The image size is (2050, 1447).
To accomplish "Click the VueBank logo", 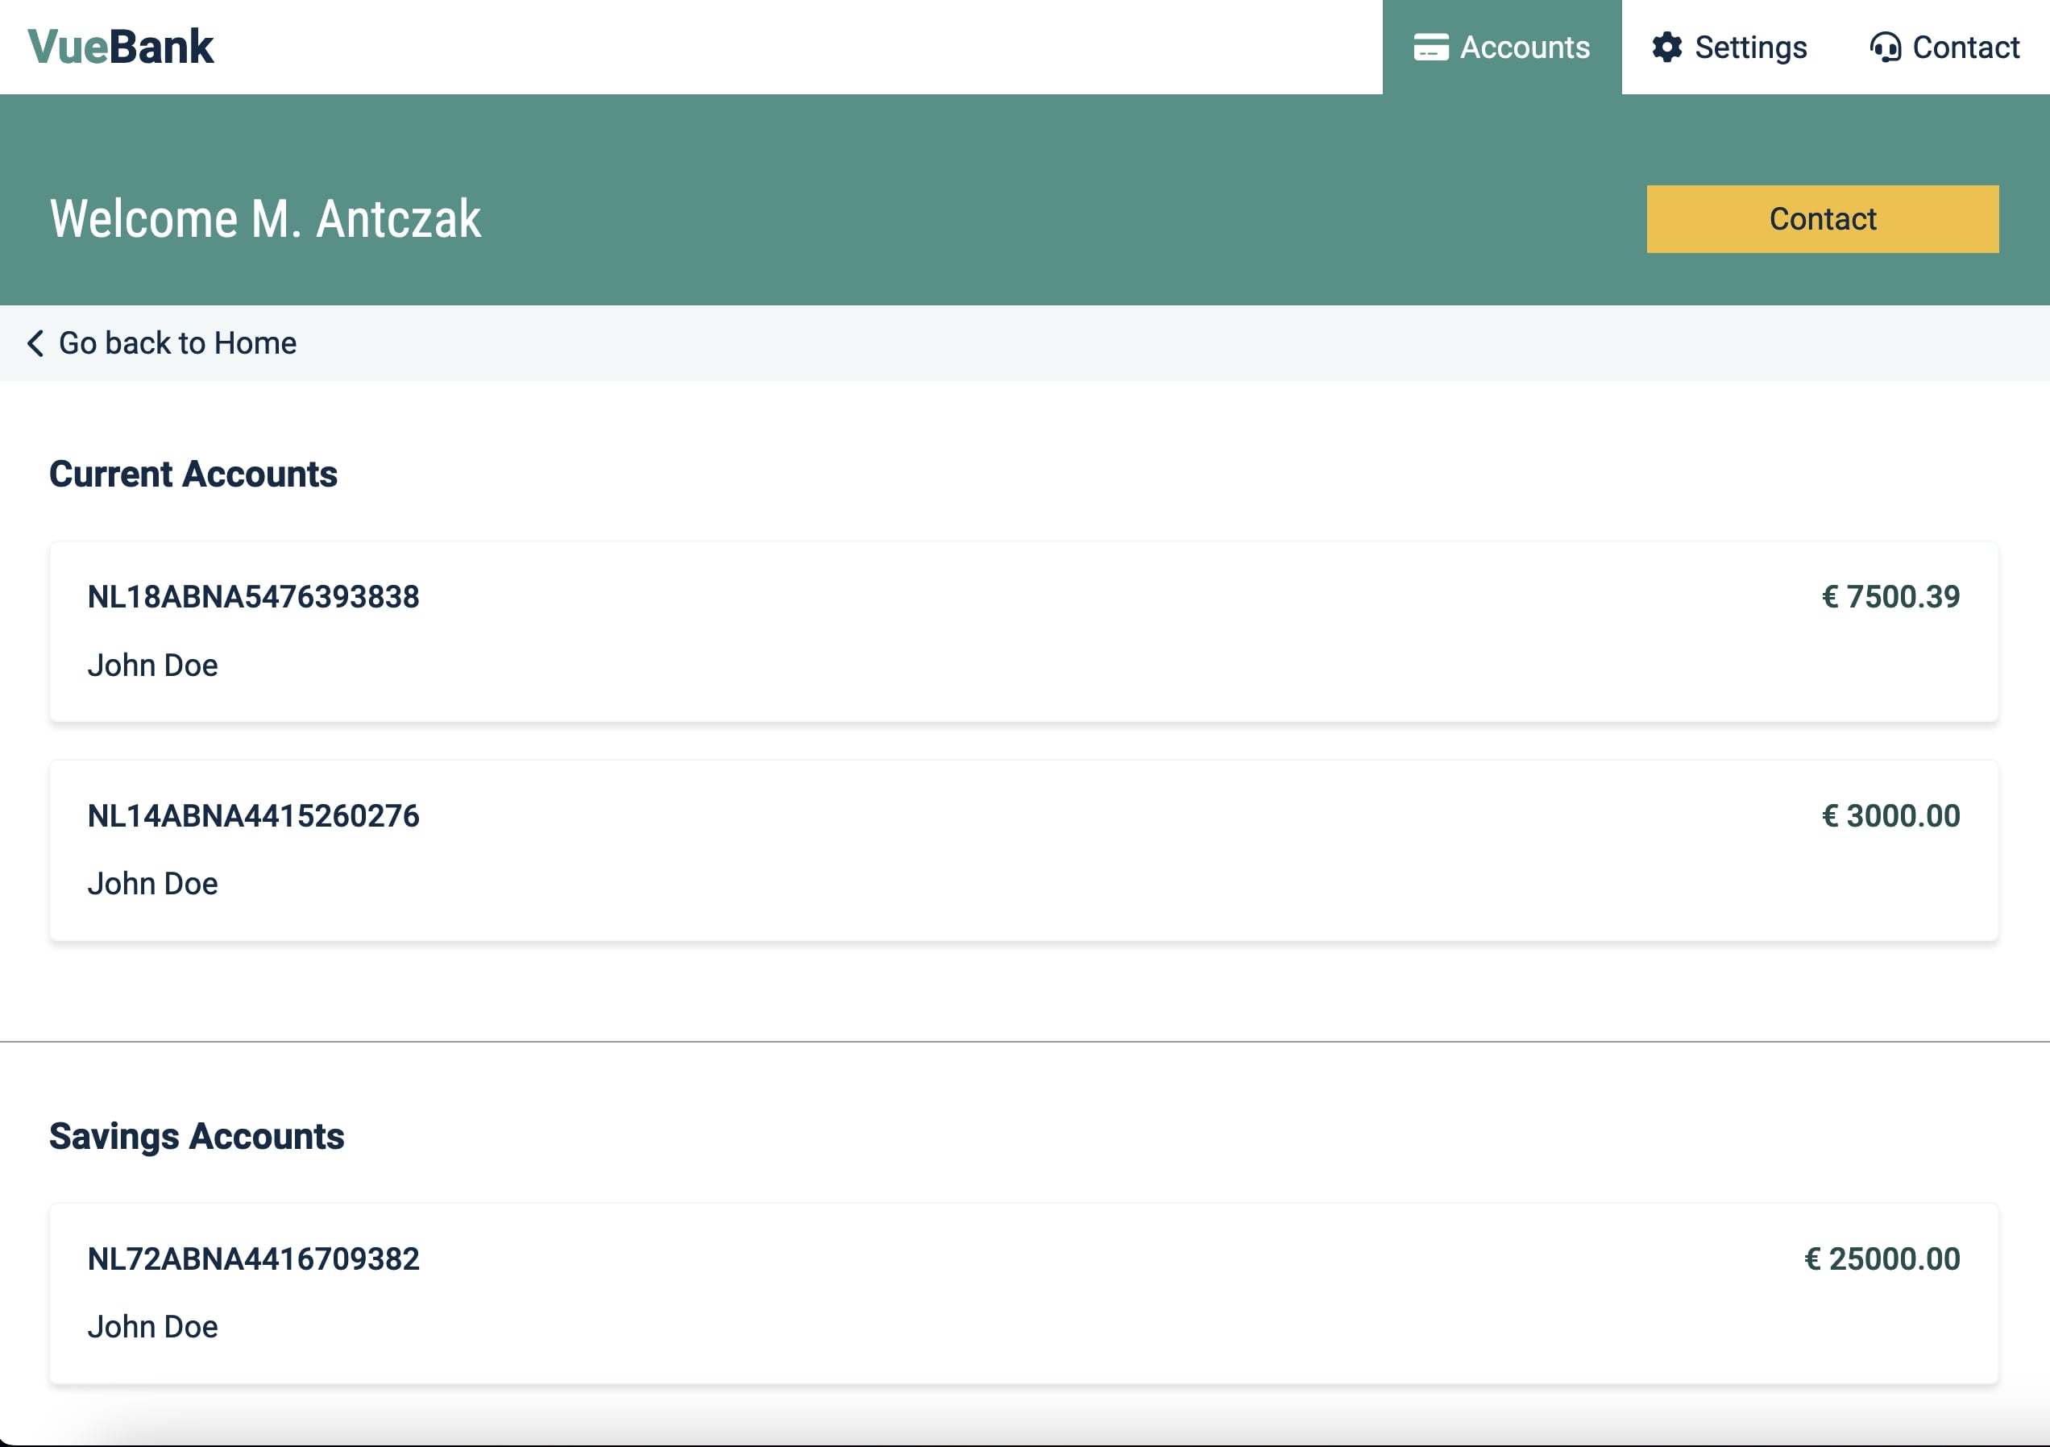I will click(121, 47).
